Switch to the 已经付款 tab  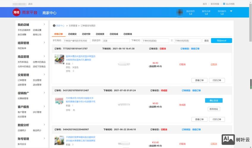click(86, 34)
